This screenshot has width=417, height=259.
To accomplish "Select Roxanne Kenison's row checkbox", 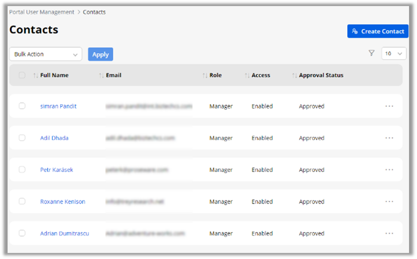I will tap(22, 201).
